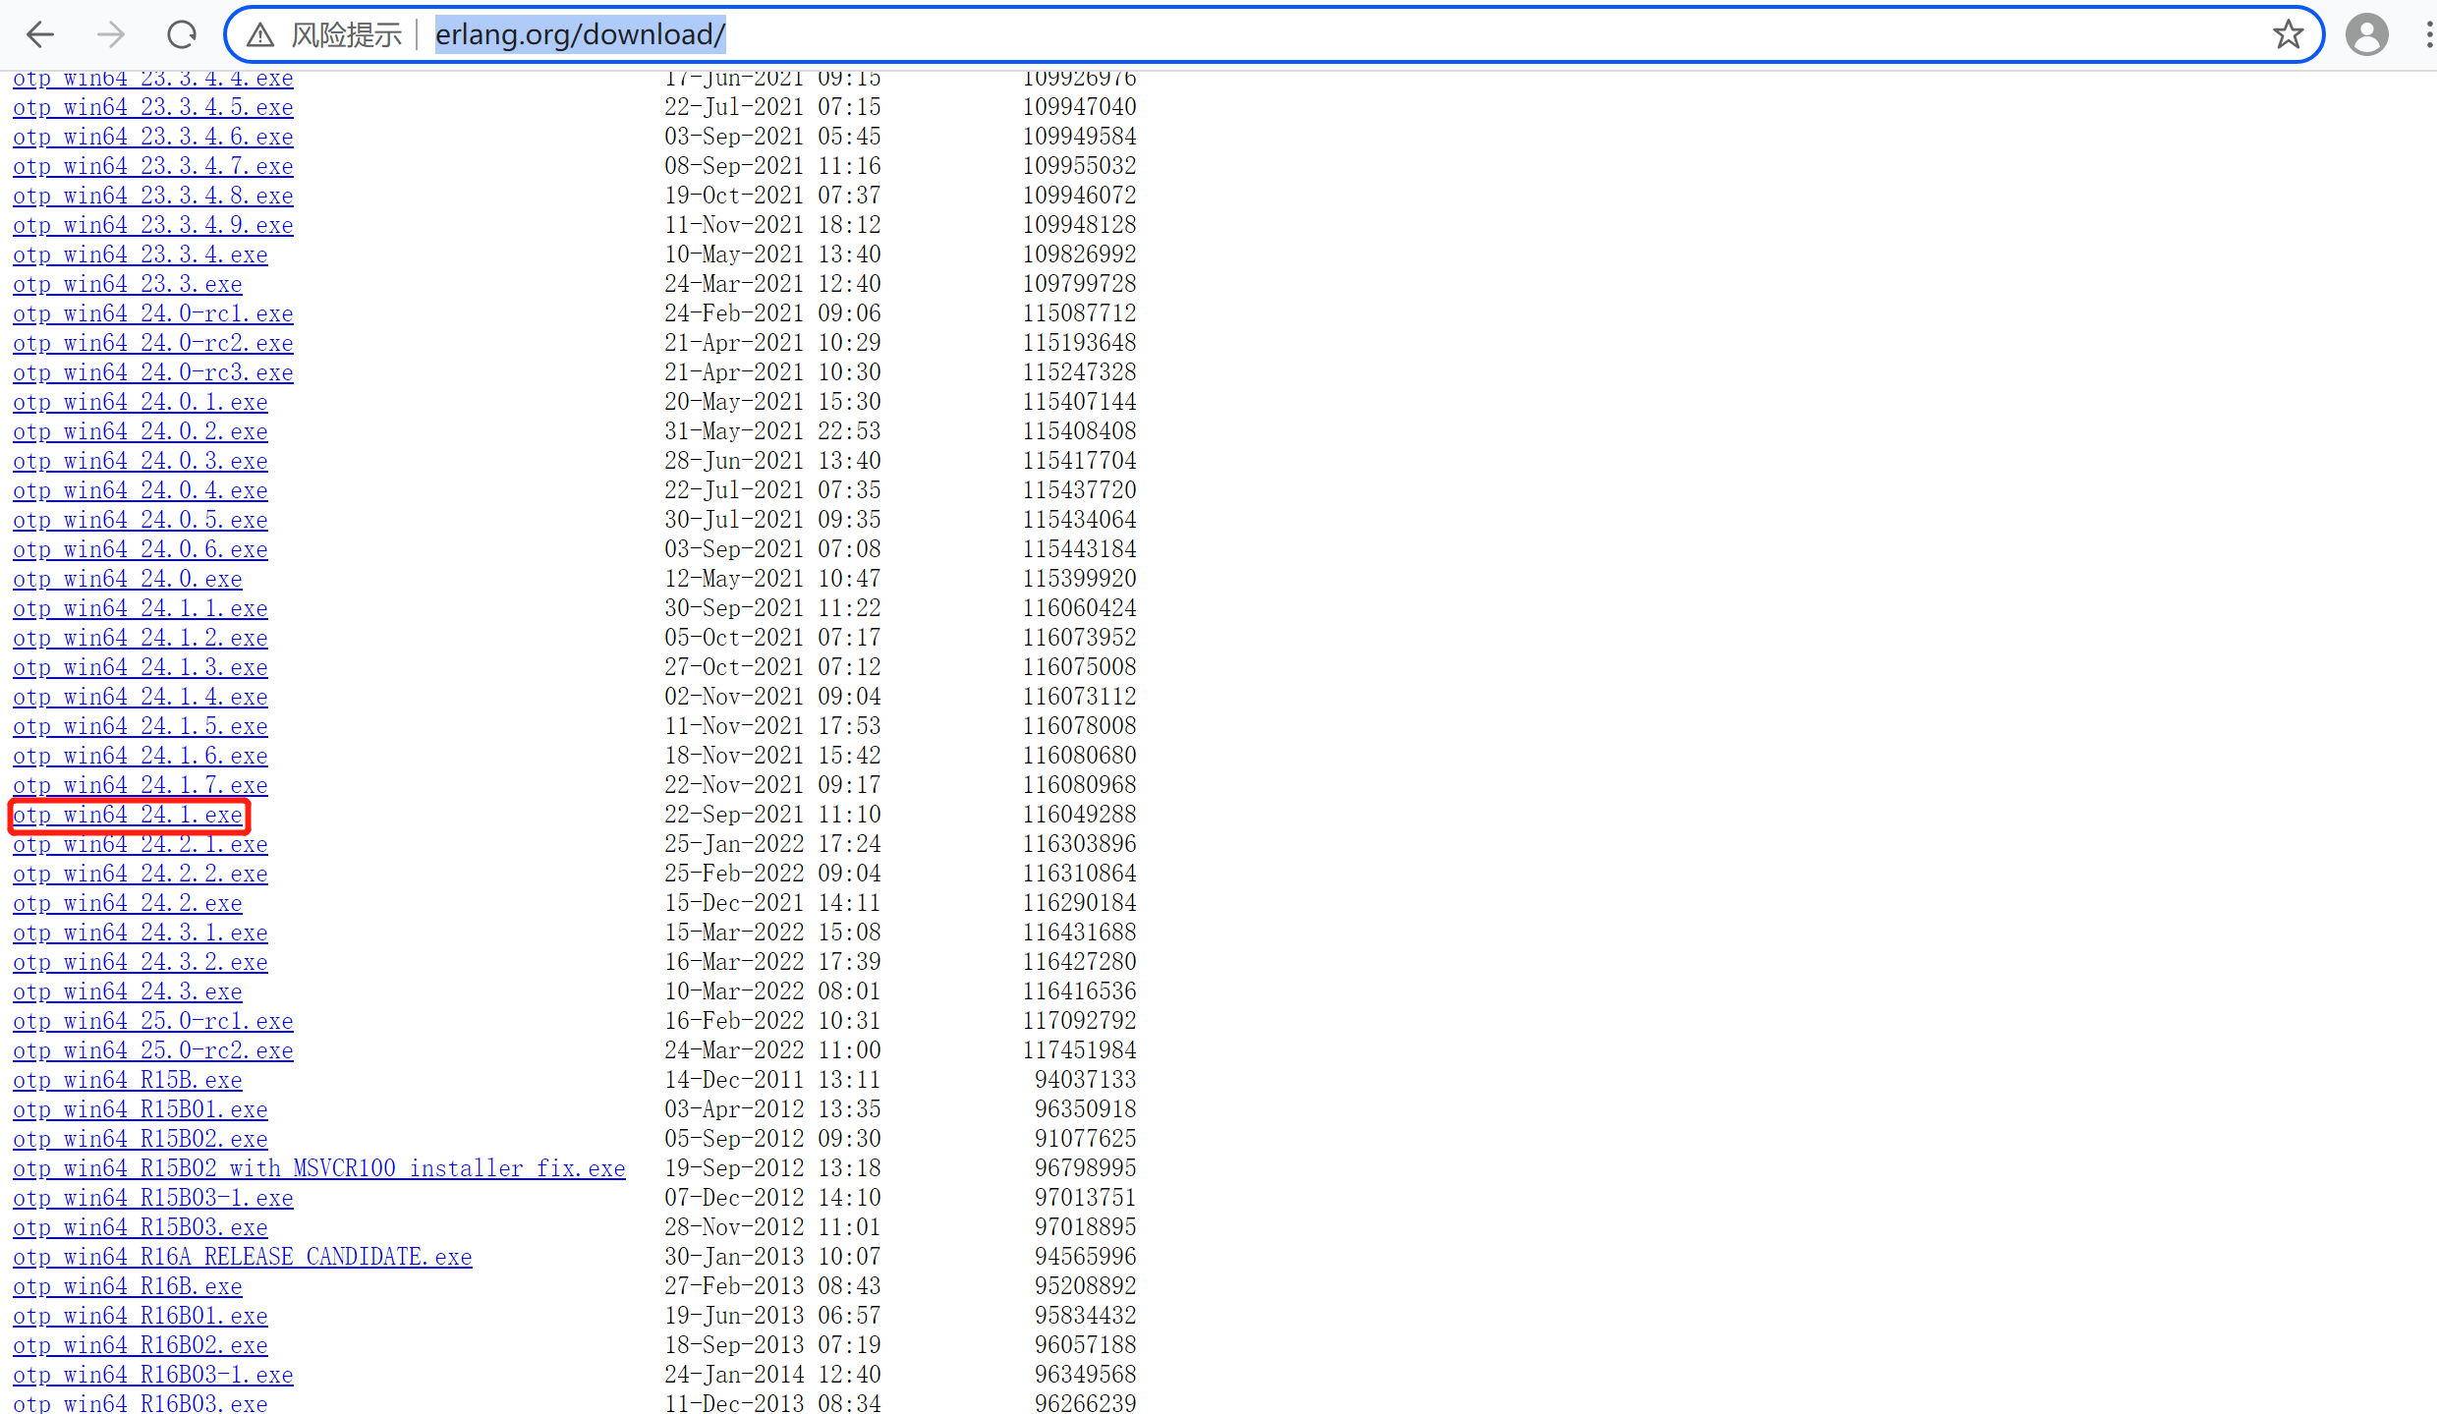Image resolution: width=2437 pixels, height=1414 pixels.
Task: Open the otp_win64_23.3.4.6.exe link
Action: point(153,137)
